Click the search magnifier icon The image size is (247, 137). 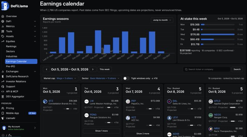point(186,69)
